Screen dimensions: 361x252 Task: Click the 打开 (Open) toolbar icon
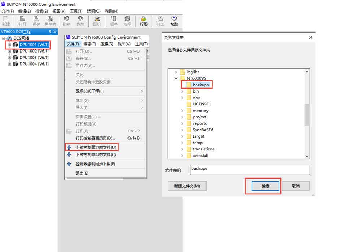pyautogui.click(x=22, y=21)
